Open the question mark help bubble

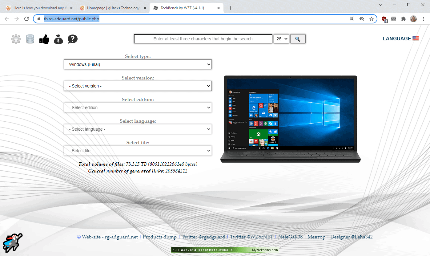point(73,39)
